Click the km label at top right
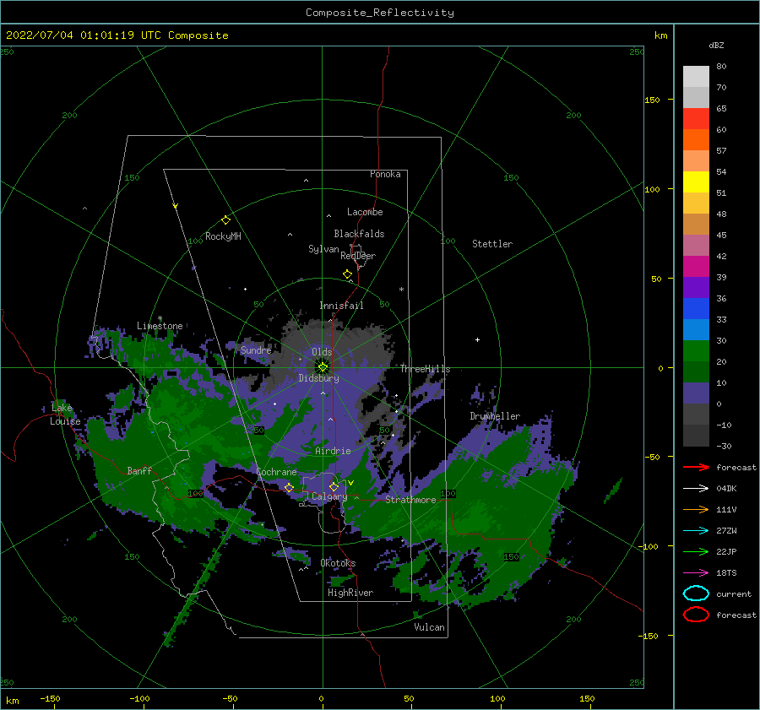The height and width of the screenshot is (710, 760). click(660, 35)
